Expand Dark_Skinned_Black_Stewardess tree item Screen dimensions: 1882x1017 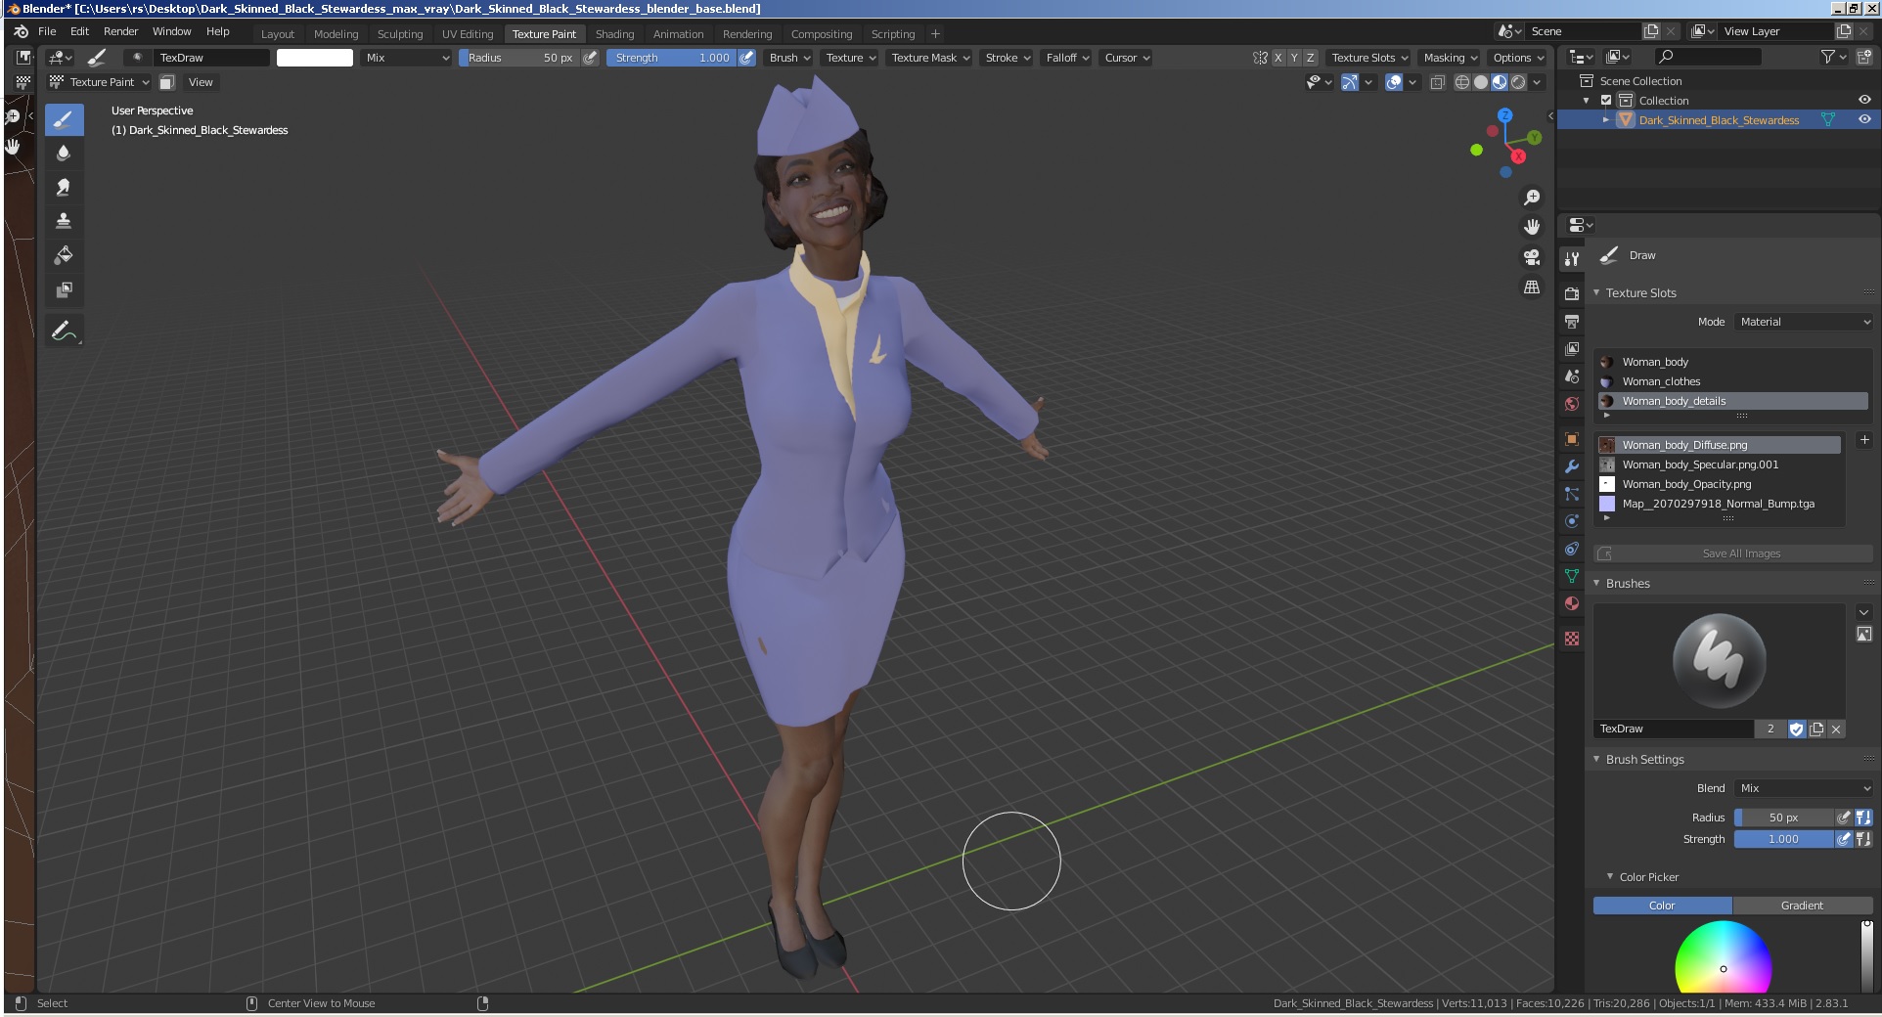pyautogui.click(x=1605, y=119)
